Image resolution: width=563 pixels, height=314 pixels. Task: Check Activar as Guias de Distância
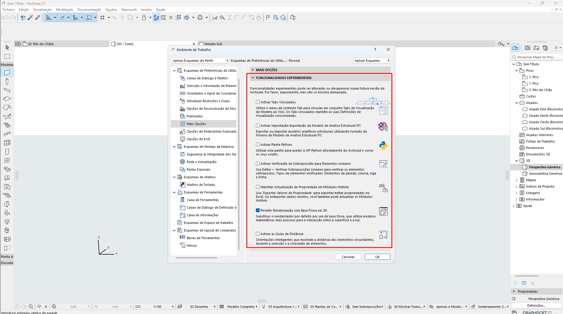tap(258, 234)
